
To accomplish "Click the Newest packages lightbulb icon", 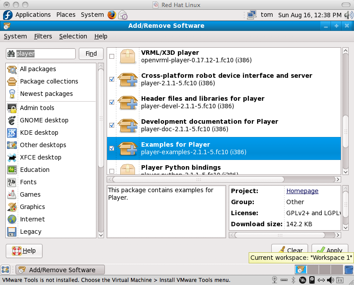I will coord(12,94).
